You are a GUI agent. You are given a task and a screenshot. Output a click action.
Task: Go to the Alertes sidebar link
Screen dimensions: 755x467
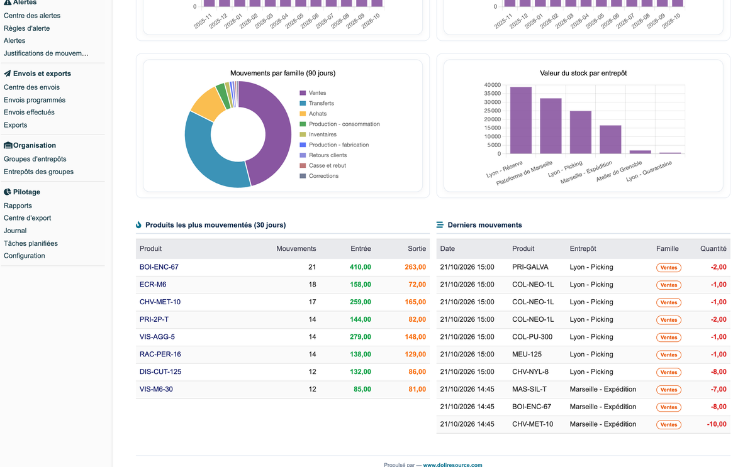coord(14,41)
